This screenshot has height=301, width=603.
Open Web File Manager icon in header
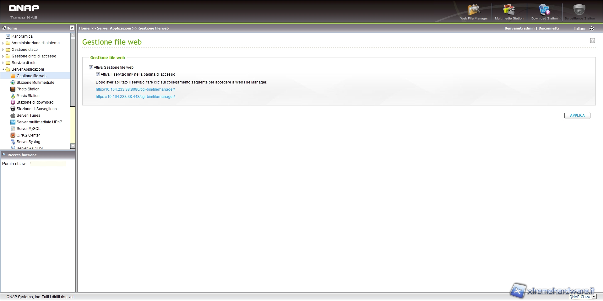point(474,10)
